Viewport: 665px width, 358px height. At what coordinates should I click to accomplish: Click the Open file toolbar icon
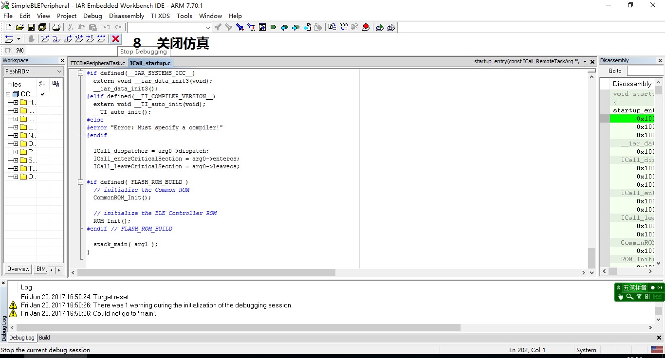click(19, 27)
